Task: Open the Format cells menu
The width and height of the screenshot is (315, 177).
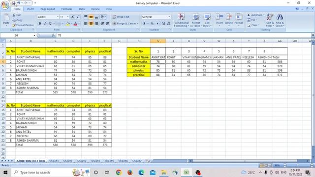Action: (239, 20)
